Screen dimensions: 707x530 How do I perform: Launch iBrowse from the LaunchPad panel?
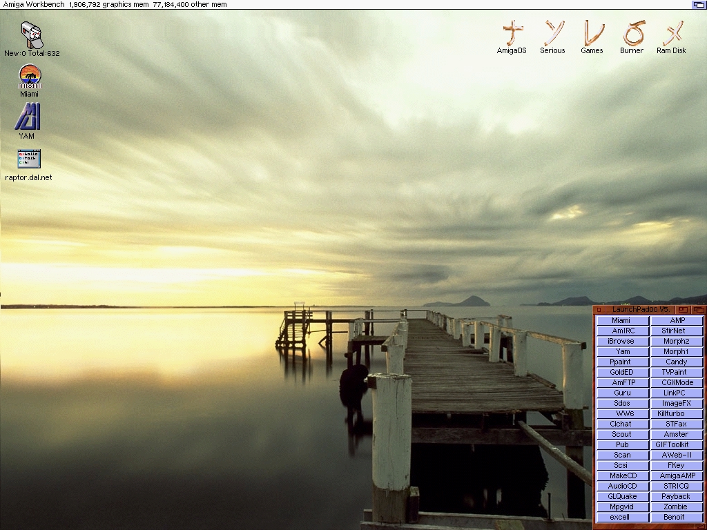(621, 342)
